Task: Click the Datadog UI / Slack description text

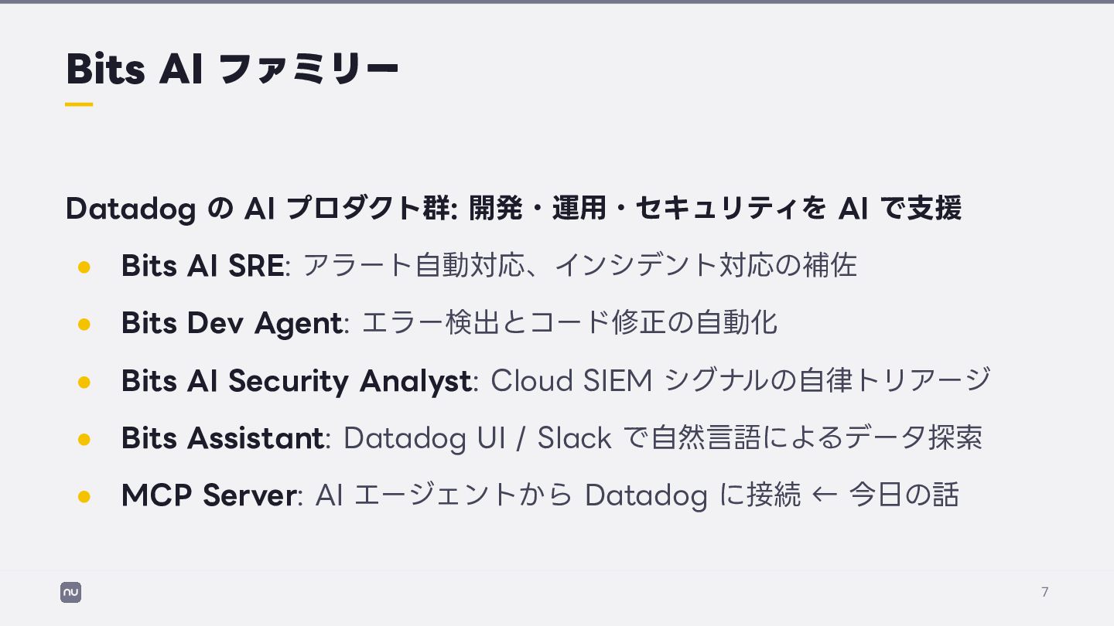Action: (x=663, y=438)
